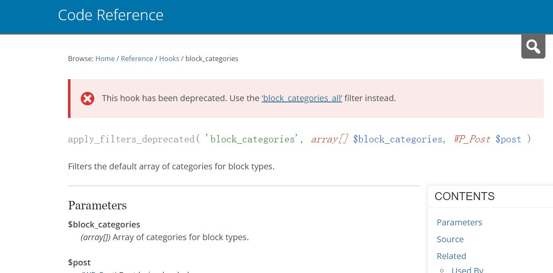Select Source in the Contents panel

[450, 239]
